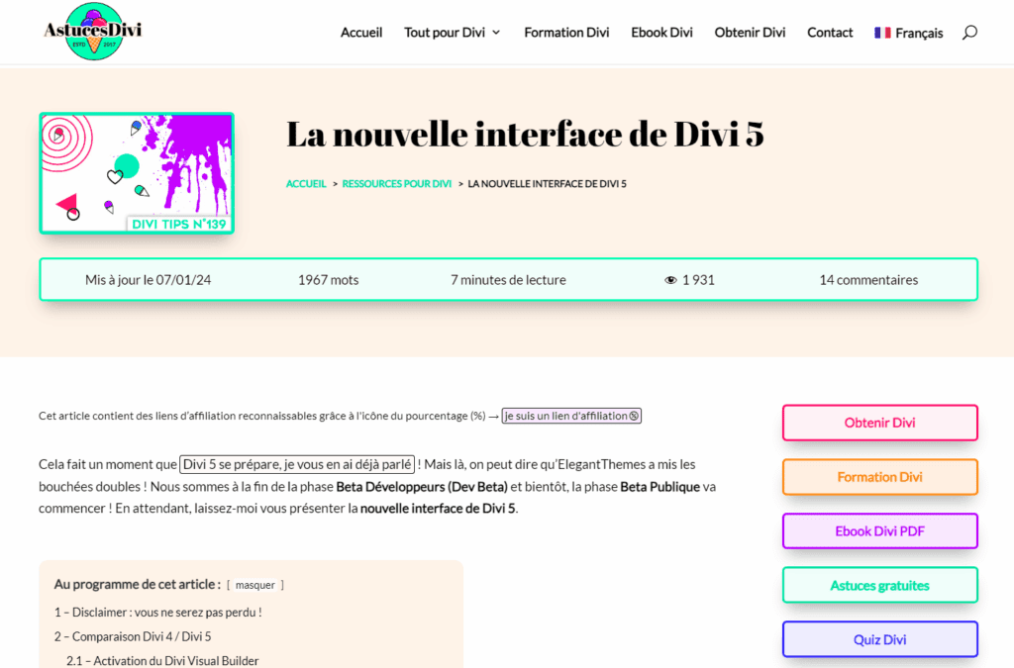Viewport: 1014px width, 668px height.
Task: Open the Accueil menu item
Action: tap(361, 33)
